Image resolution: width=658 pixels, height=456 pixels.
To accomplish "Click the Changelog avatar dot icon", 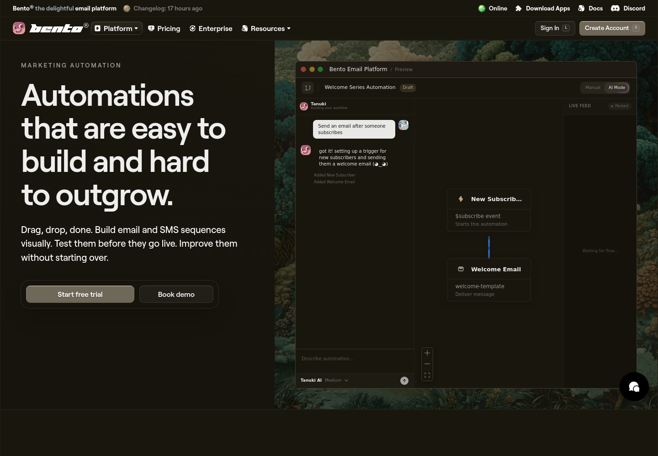I will click(x=127, y=8).
